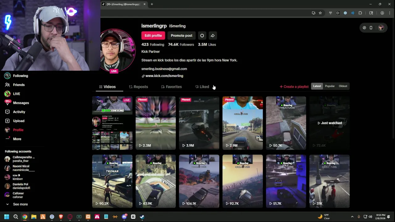Open the account avatar menu at top right
Image resolution: width=395 pixels, height=222 pixels.
tap(381, 28)
